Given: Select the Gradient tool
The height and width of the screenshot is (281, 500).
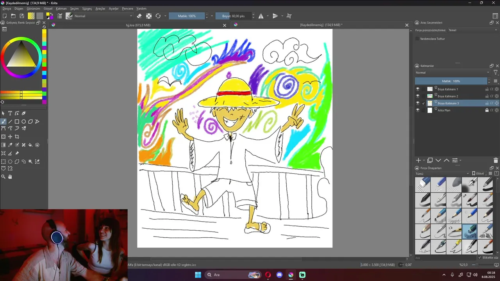Looking at the screenshot, I should pyautogui.click(x=4, y=145).
